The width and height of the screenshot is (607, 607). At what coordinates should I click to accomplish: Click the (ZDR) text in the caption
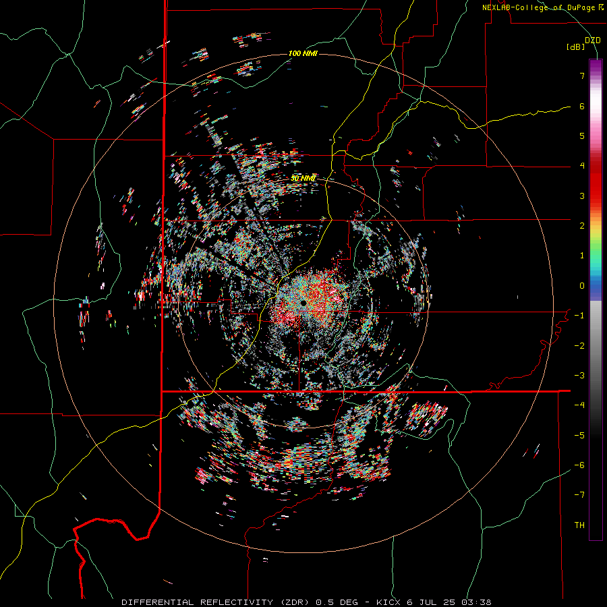[295, 602]
